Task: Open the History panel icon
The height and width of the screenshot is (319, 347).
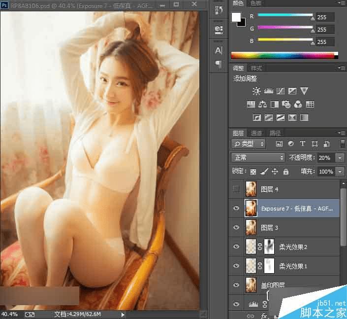Action: (x=219, y=10)
